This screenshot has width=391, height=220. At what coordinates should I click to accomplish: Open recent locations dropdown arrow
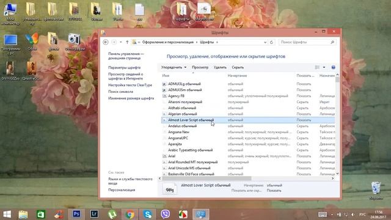(x=121, y=42)
